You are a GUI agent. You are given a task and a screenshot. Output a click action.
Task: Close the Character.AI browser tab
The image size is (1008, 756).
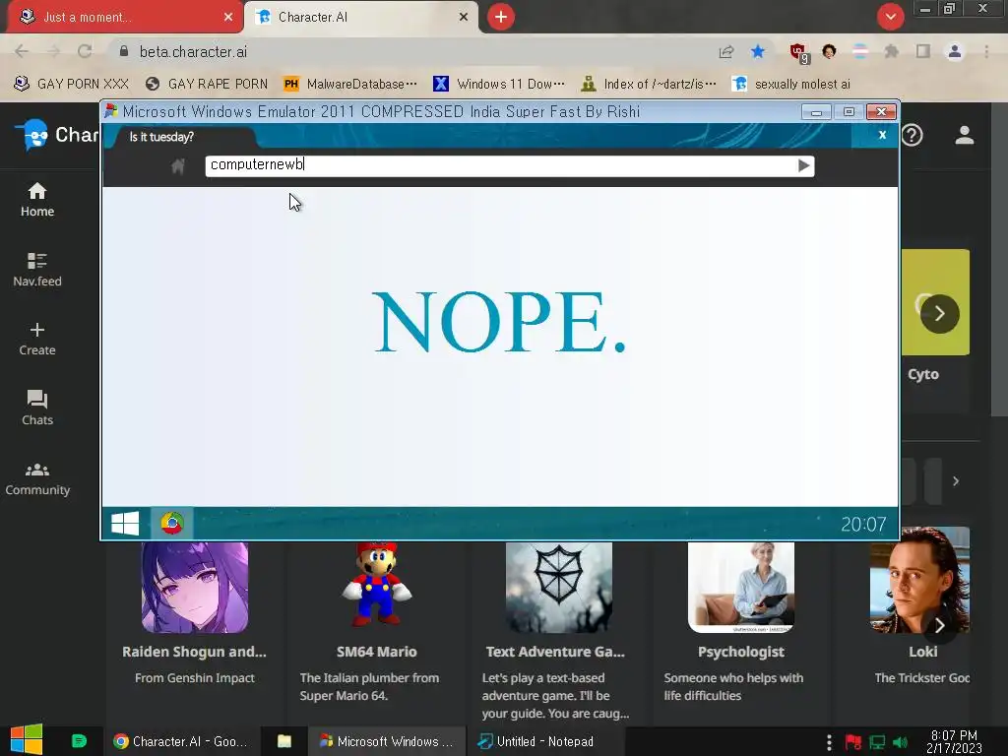[x=464, y=18]
